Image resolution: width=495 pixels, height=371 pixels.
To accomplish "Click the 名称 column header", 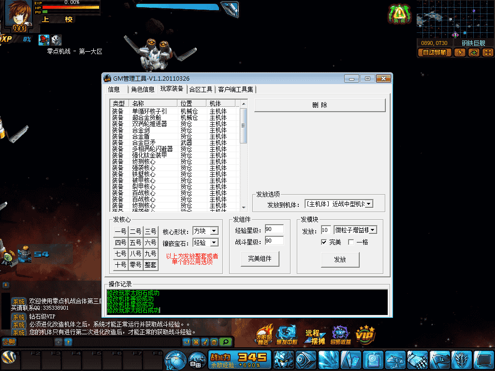I will [x=153, y=103].
